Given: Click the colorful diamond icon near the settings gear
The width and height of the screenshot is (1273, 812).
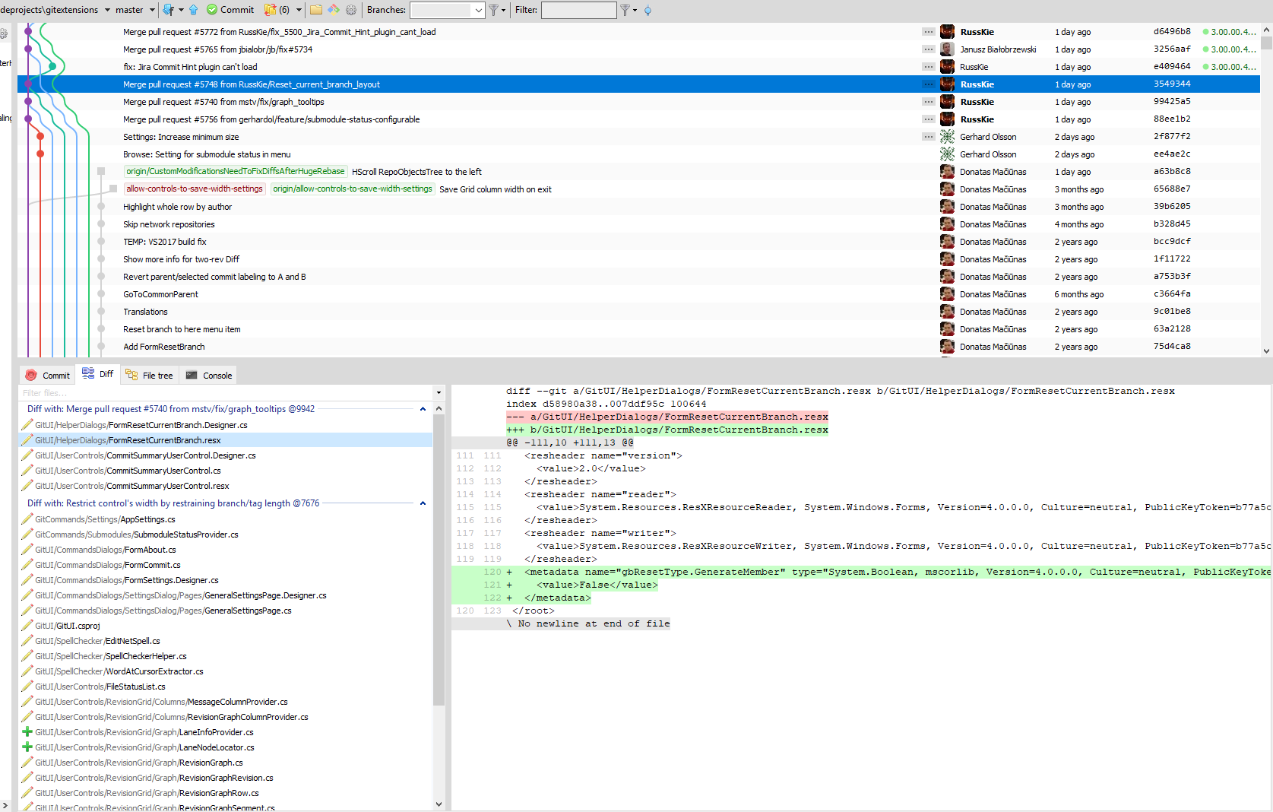Looking at the screenshot, I should [x=334, y=10].
